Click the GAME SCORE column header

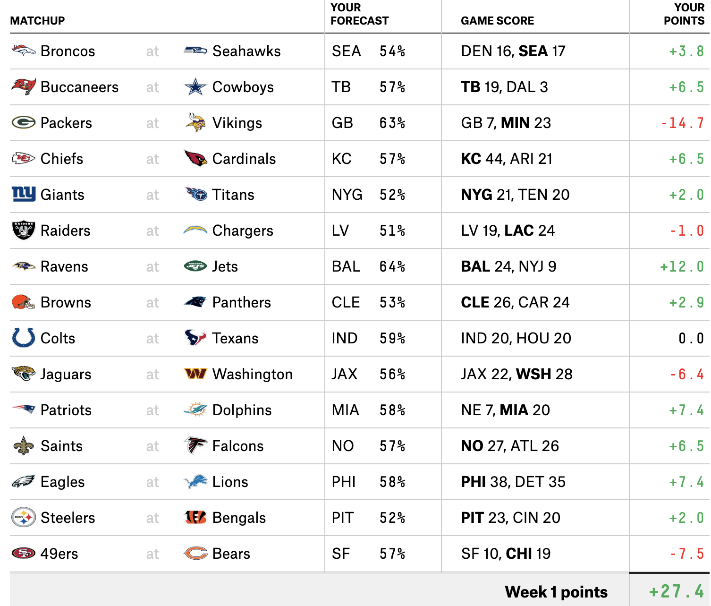(498, 21)
